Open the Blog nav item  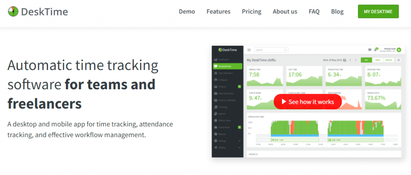pyautogui.click(x=337, y=12)
